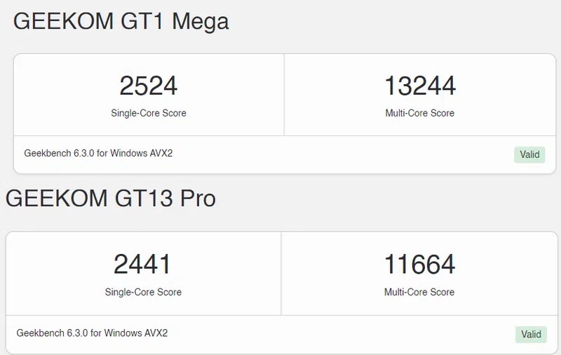
Task: Click the Valid badge for GT13 Pro
Action: (531, 334)
